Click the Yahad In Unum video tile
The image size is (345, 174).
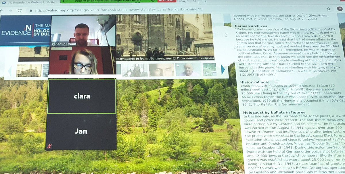[82, 32]
